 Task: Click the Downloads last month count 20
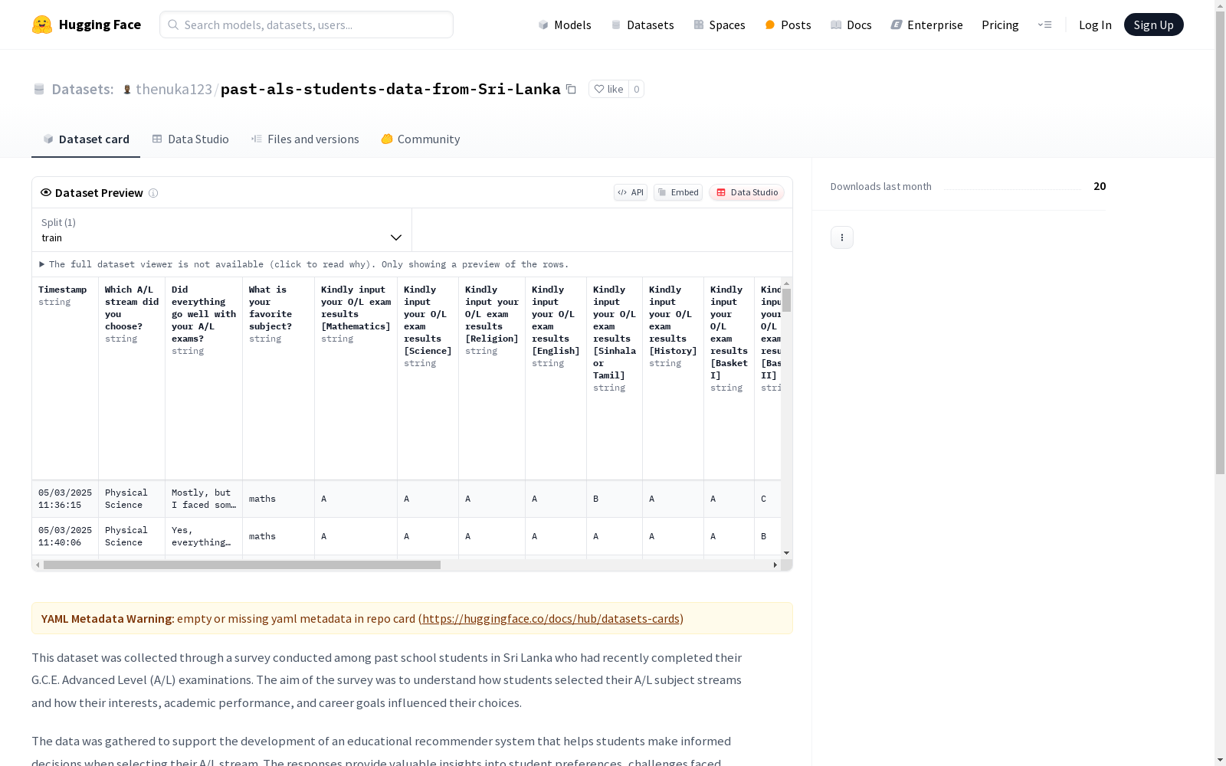point(1100,186)
